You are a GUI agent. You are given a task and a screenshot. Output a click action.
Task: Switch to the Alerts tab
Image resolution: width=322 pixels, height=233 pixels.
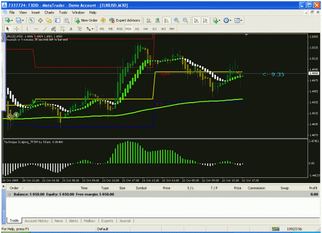[73, 221]
